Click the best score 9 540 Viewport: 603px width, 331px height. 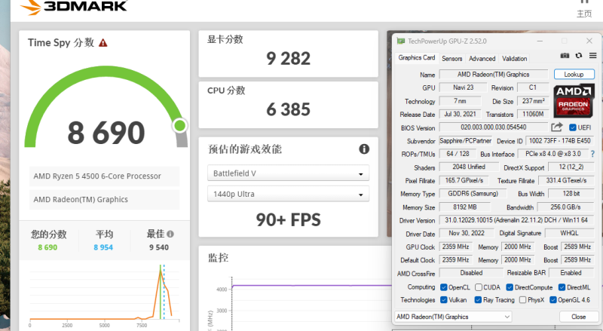159,247
